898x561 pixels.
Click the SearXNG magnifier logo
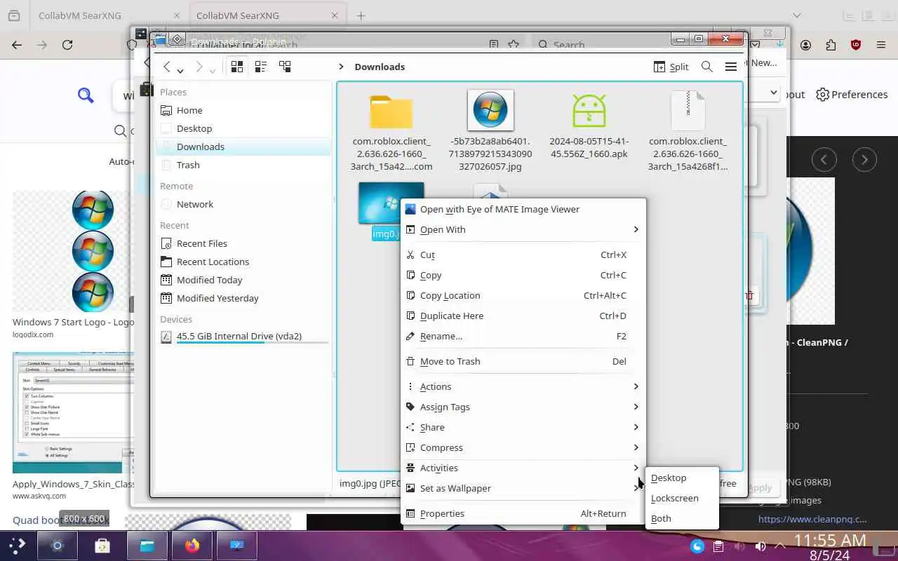tap(86, 95)
